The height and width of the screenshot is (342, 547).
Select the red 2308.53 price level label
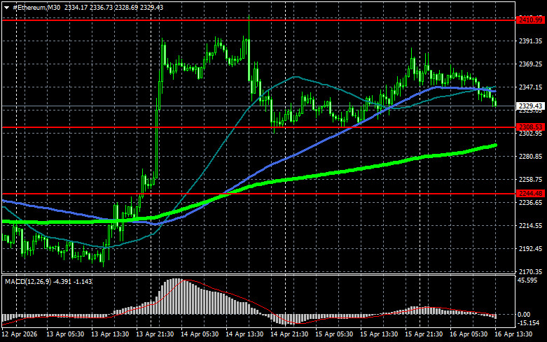pyautogui.click(x=531, y=127)
